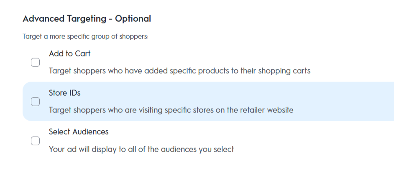The width and height of the screenshot is (394, 185).
Task: Click the Advanced Targeting - Optional heading
Action: tap(87, 19)
